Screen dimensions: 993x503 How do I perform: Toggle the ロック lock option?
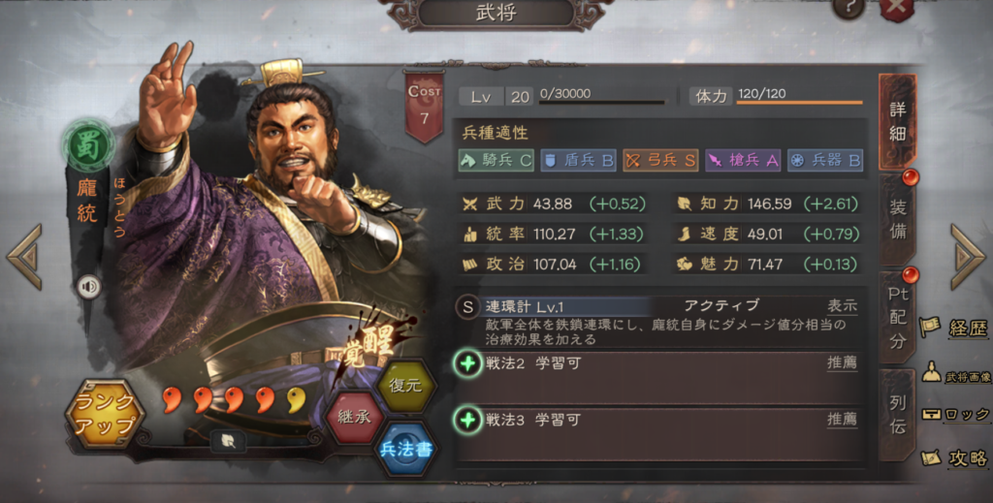click(x=955, y=415)
